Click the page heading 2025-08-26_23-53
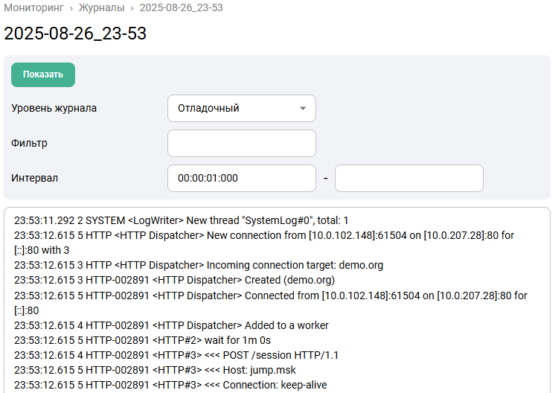Image resolution: width=558 pixels, height=393 pixels. coord(75,33)
